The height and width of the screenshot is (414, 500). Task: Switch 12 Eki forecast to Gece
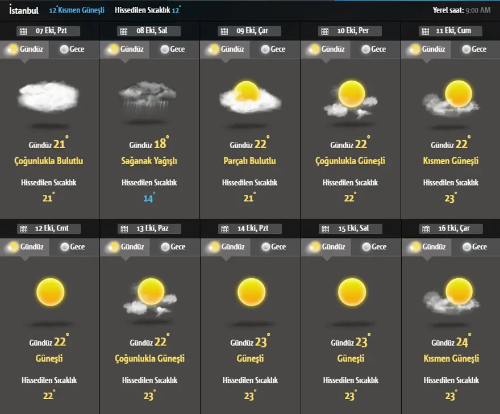pos(72,247)
